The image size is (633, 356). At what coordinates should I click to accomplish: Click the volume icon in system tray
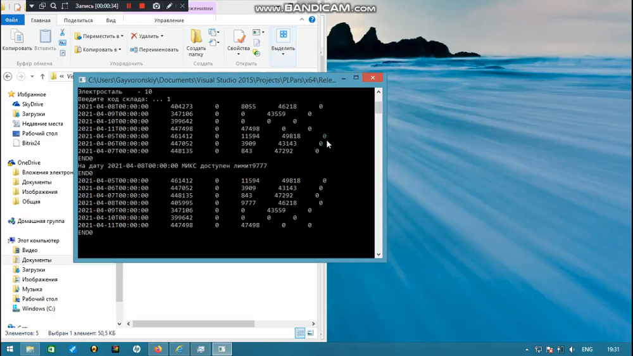[572, 350]
